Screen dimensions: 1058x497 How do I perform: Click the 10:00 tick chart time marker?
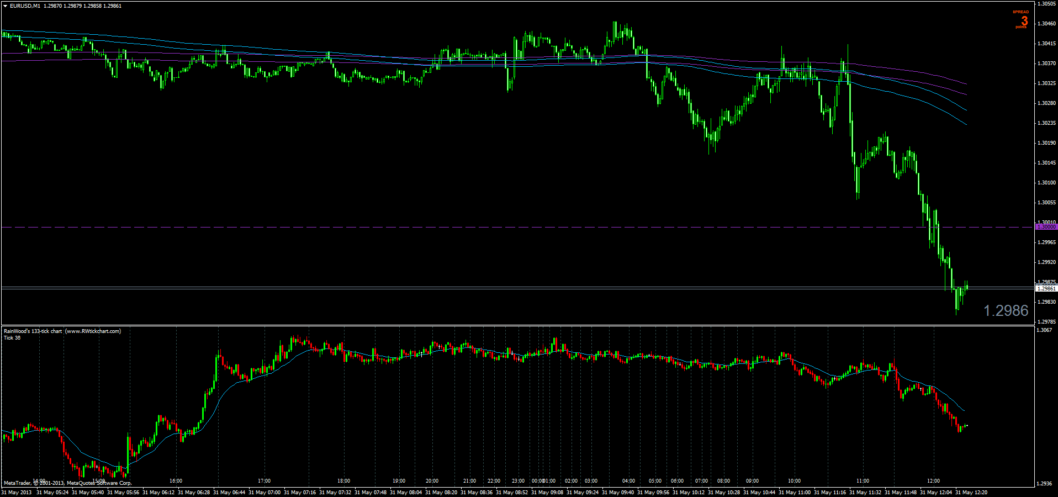[x=794, y=481]
